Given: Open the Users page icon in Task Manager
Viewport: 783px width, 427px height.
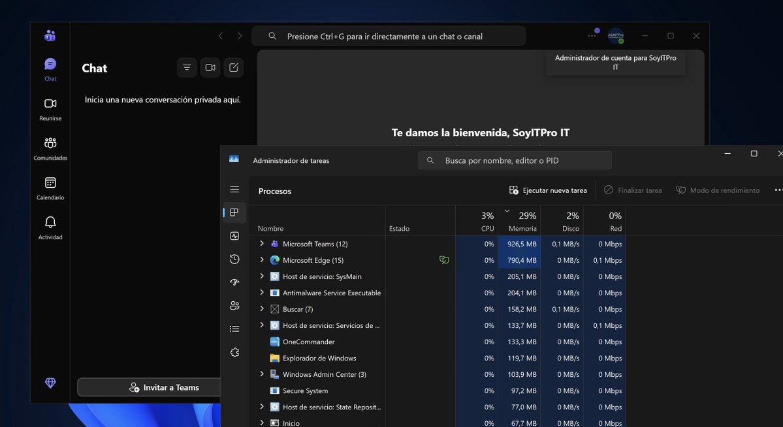Looking at the screenshot, I should 234,306.
